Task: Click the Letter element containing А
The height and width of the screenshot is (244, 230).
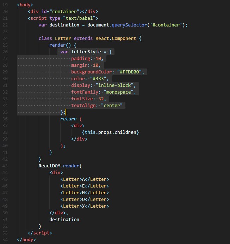Action: tap(85, 179)
